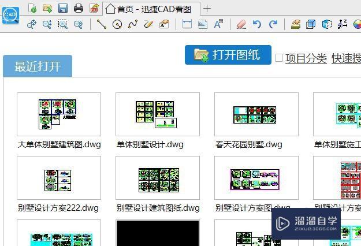361x246 pixels.
Task: Select the freehand pencil tool
Action: 148,24
